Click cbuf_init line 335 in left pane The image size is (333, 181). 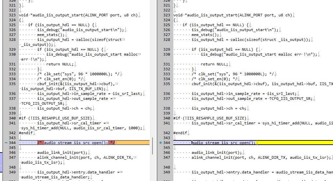coord(76,84)
